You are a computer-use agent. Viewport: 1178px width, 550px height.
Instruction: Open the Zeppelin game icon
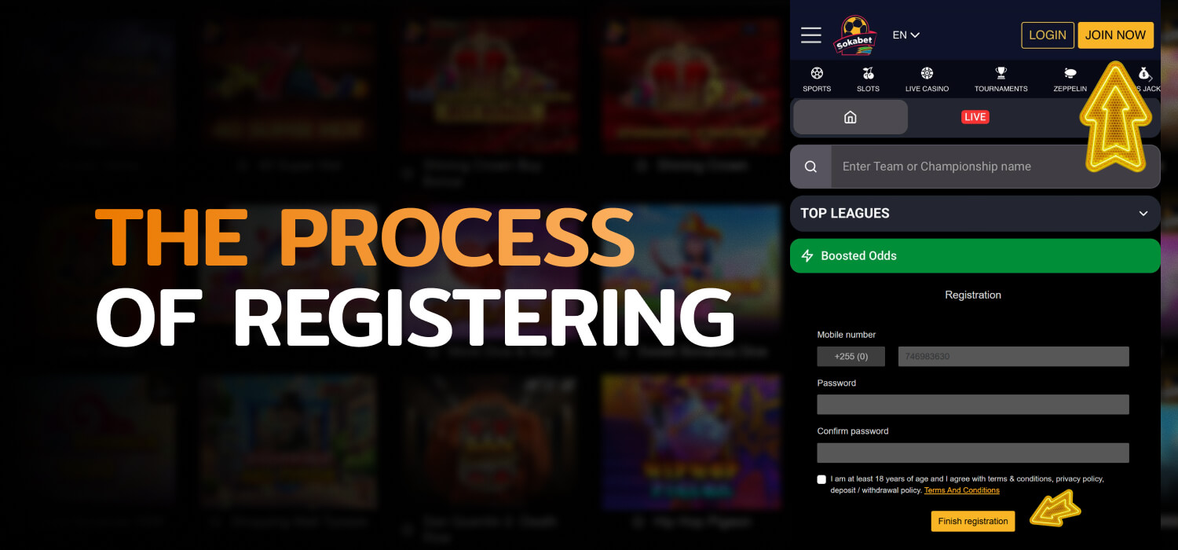[1070, 73]
